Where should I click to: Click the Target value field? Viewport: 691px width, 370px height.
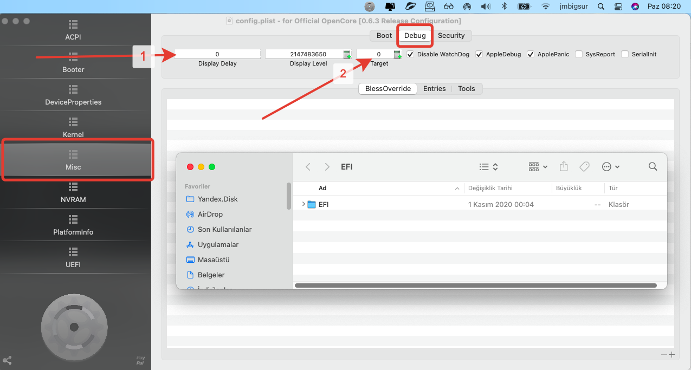[379, 54]
